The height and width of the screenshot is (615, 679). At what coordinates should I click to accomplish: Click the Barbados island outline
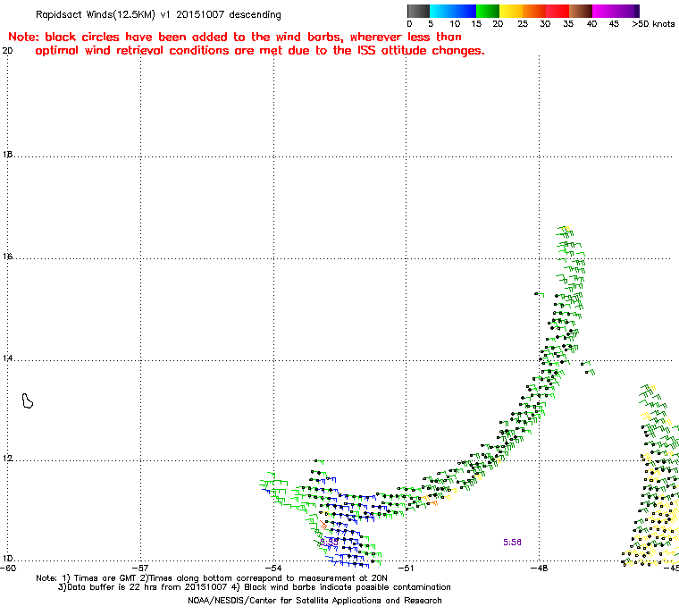point(28,400)
